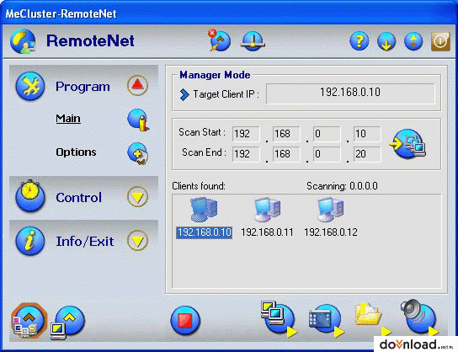
Task: Click the blue arrow beside Target Client IP
Action: coord(184,94)
